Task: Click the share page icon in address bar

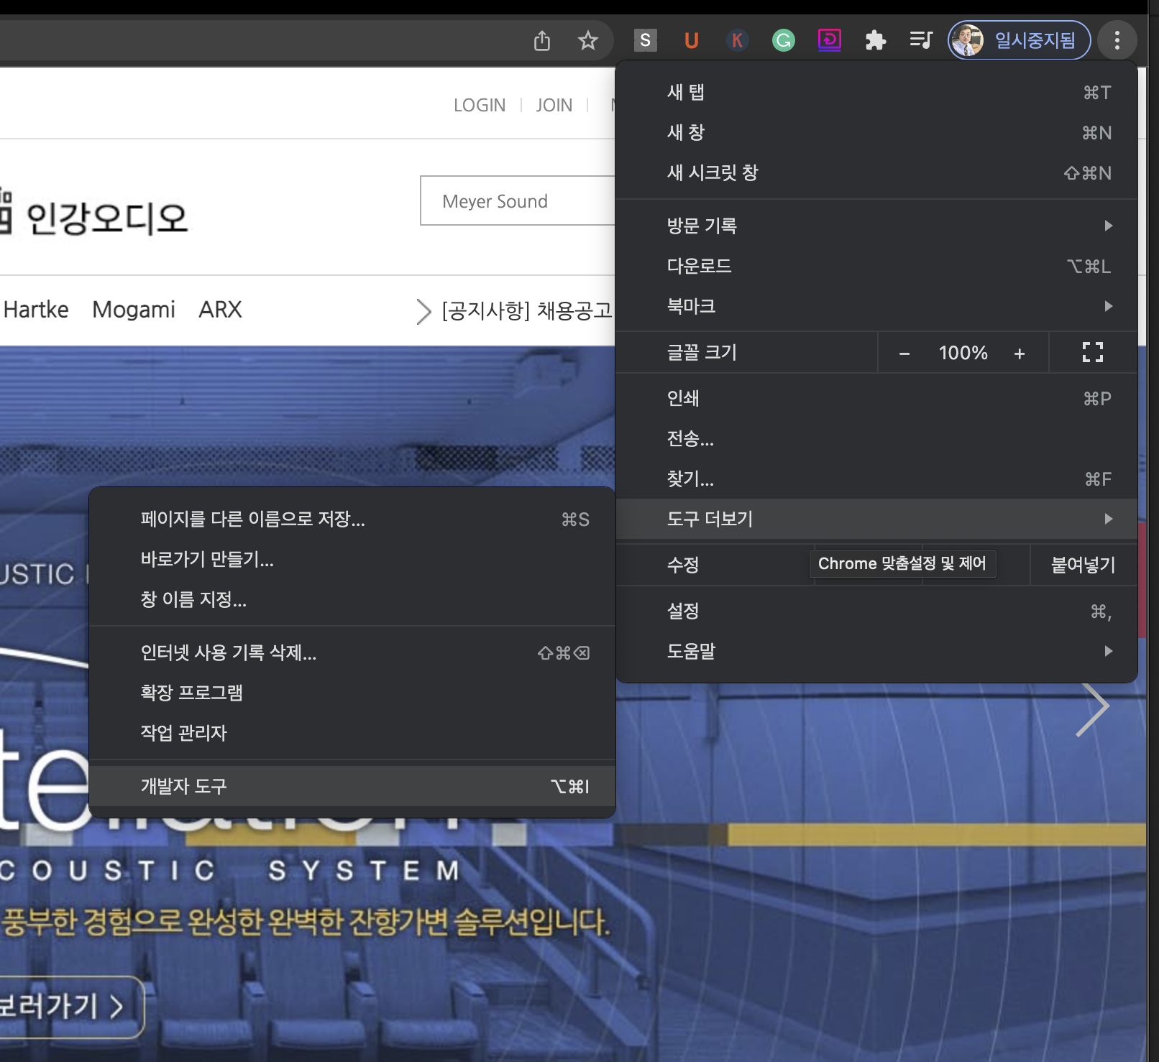Action: [x=542, y=41]
